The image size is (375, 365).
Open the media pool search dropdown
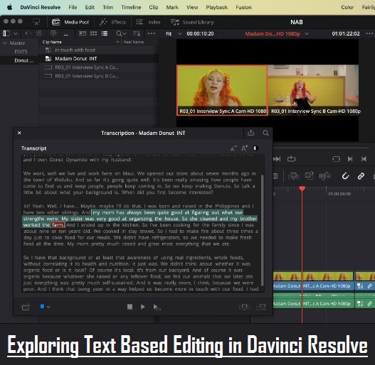pos(121,33)
